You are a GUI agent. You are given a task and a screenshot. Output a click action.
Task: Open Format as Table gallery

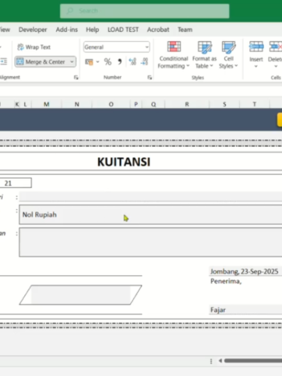click(204, 55)
